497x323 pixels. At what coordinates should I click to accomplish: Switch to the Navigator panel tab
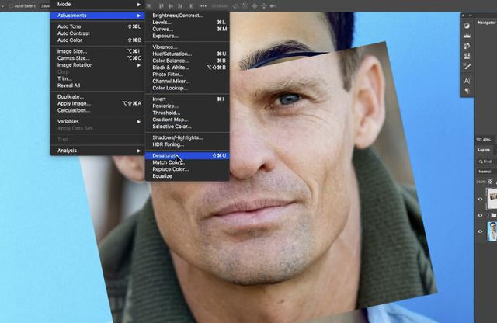pos(487,23)
